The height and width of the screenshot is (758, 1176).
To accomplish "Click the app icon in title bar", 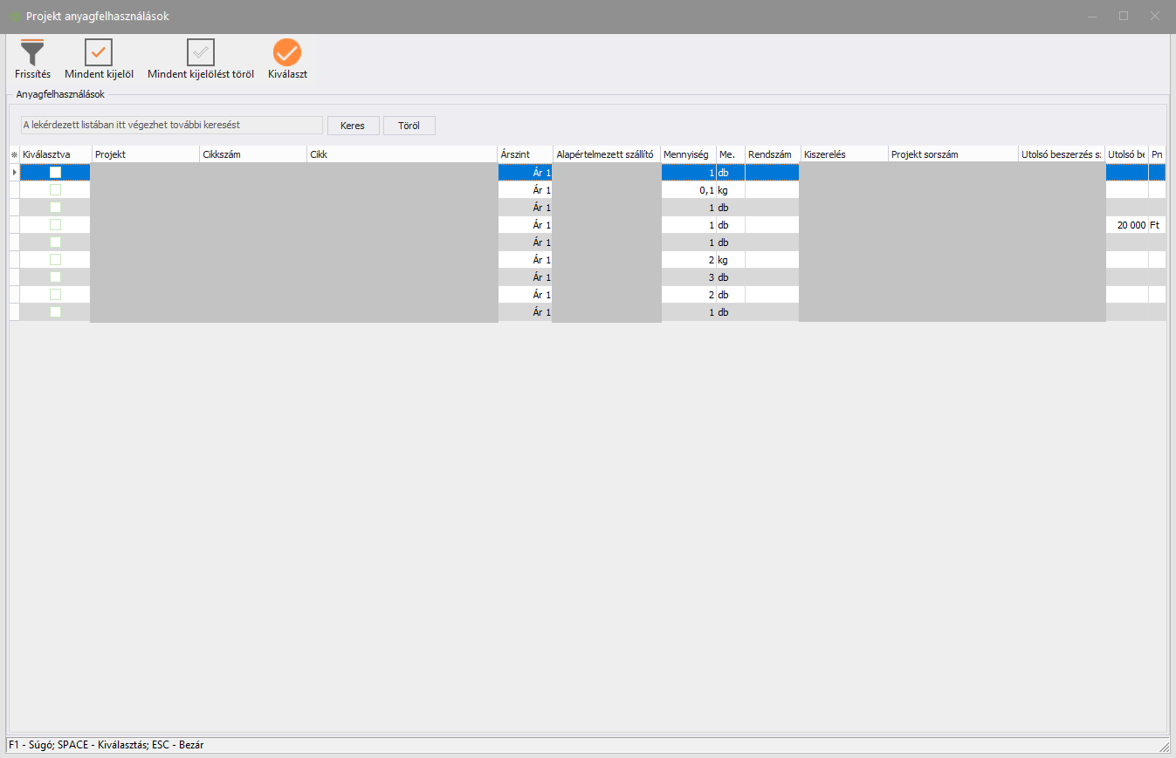I will pyautogui.click(x=15, y=17).
